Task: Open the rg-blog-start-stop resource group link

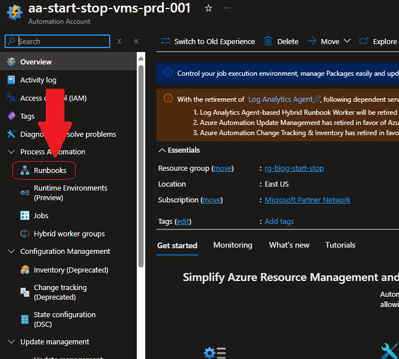Action: (294, 168)
